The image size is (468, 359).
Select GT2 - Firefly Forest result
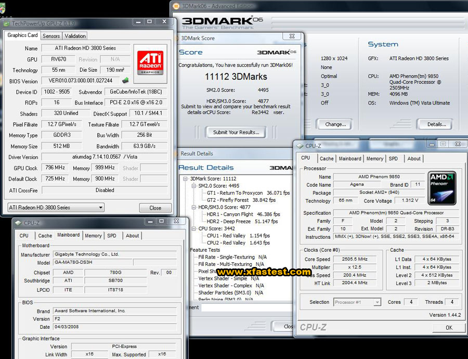click(x=241, y=200)
